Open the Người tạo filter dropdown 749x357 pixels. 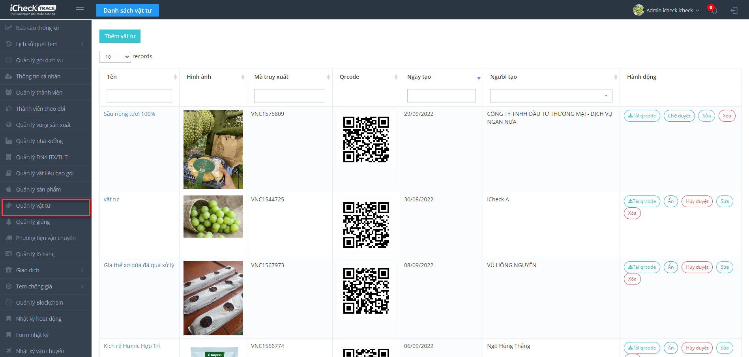point(551,96)
